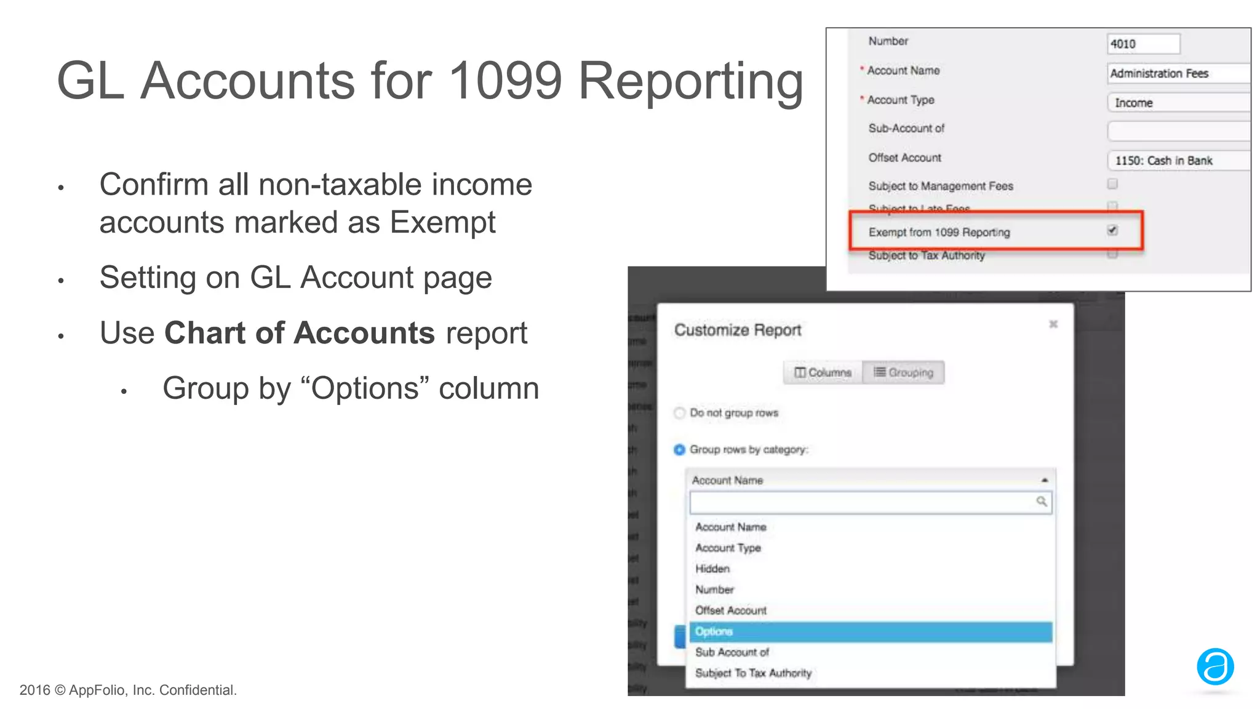Click the magnifier icon in search box
The width and height of the screenshot is (1260, 709).
tap(1041, 502)
